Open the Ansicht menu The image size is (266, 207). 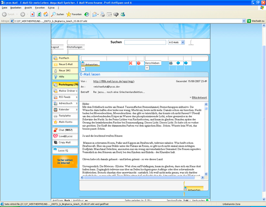[28, 8]
